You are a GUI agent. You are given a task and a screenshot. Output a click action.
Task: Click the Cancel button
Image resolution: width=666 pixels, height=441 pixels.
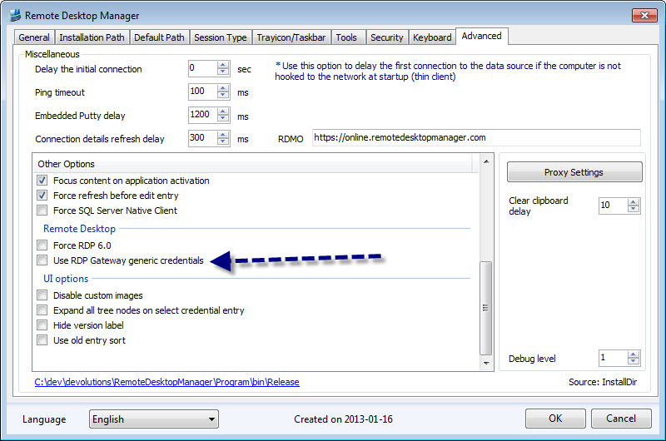(621, 419)
